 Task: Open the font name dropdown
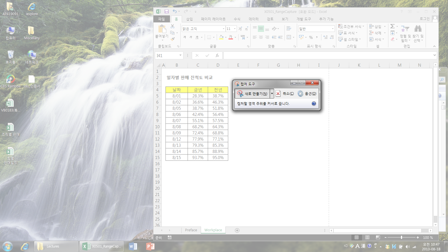(x=223, y=29)
